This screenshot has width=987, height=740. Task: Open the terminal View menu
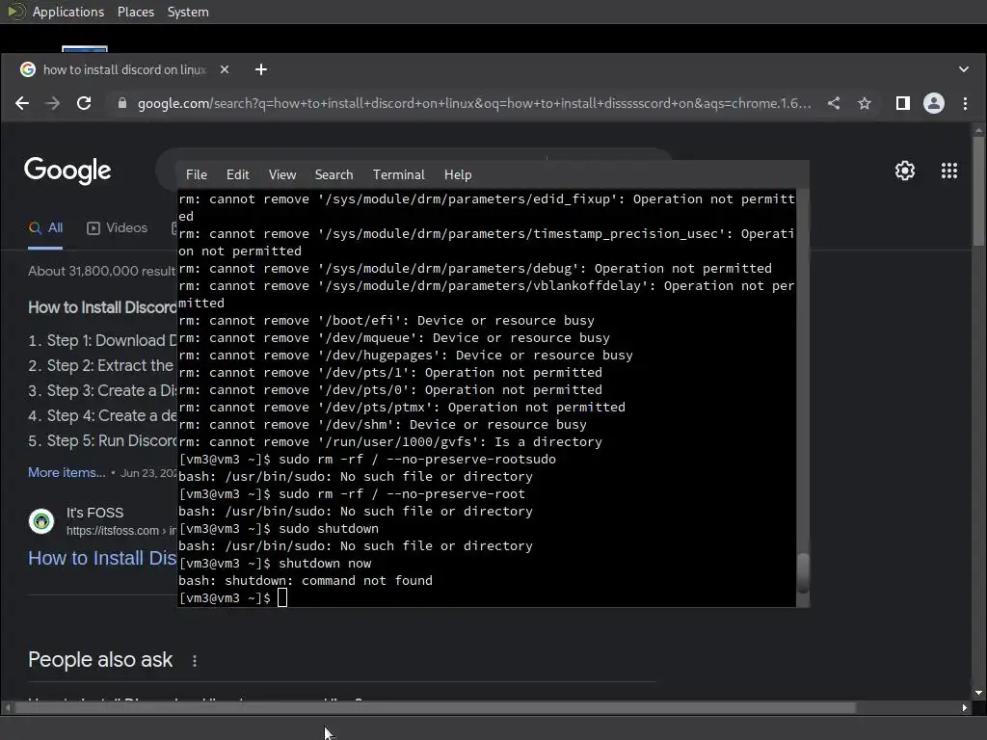pyautogui.click(x=282, y=175)
